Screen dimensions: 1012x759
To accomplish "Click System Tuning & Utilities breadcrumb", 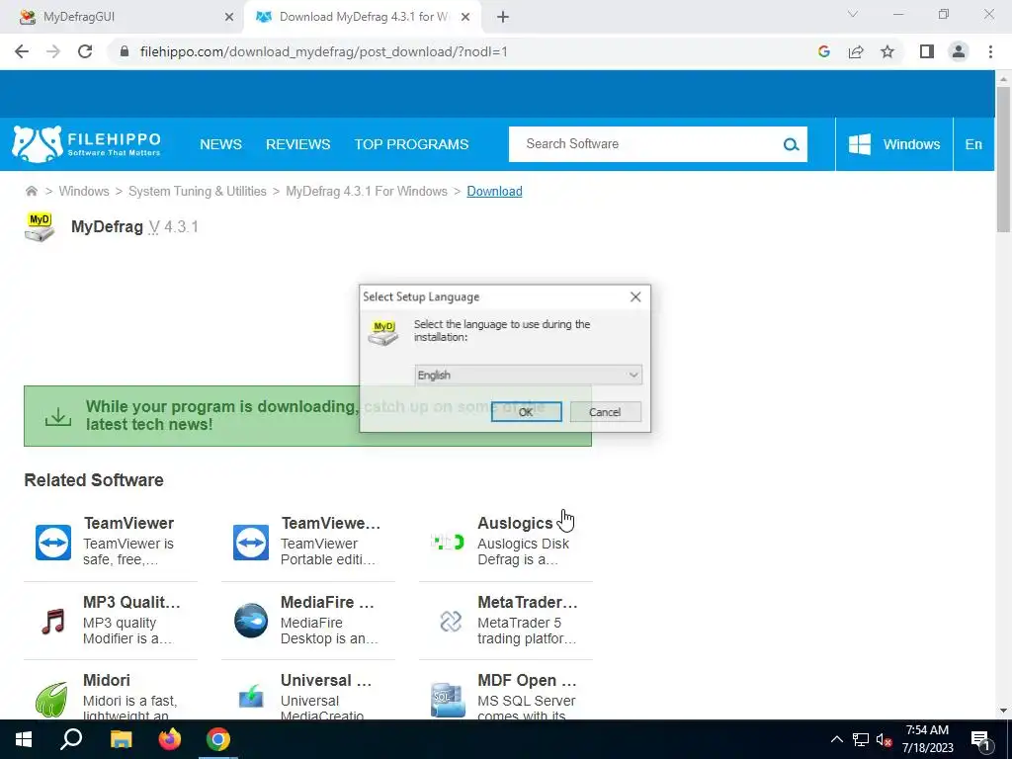I will click(198, 191).
